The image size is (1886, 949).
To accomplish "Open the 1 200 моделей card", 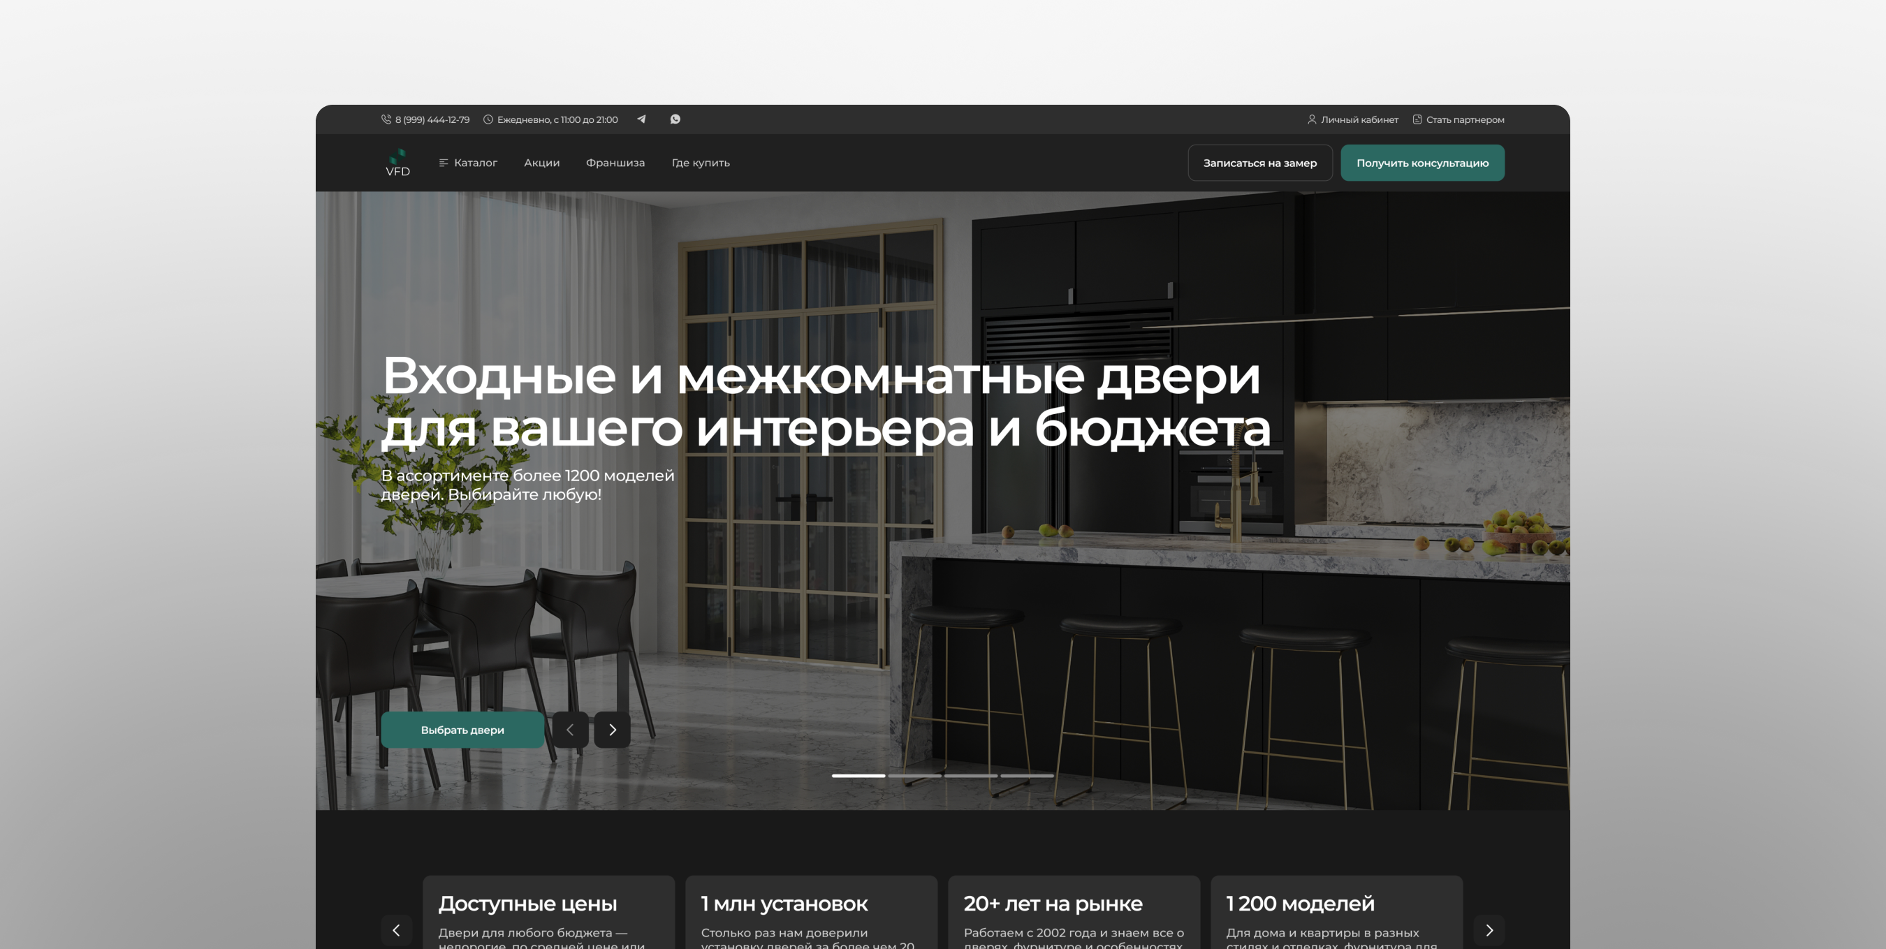I will point(1337,913).
